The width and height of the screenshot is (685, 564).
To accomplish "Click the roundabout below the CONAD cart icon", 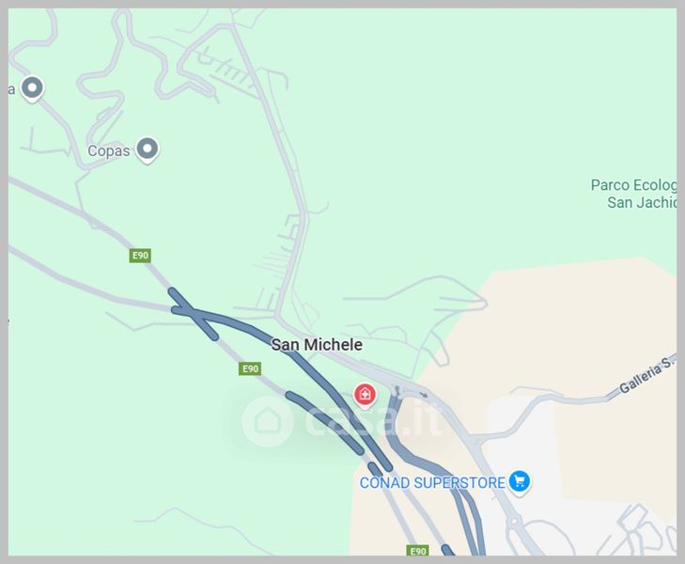I will coord(514,521).
